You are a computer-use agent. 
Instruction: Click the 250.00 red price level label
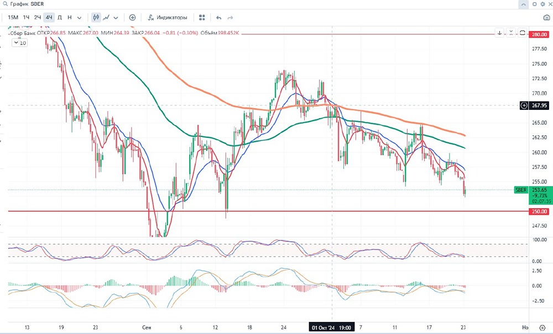(x=539, y=211)
